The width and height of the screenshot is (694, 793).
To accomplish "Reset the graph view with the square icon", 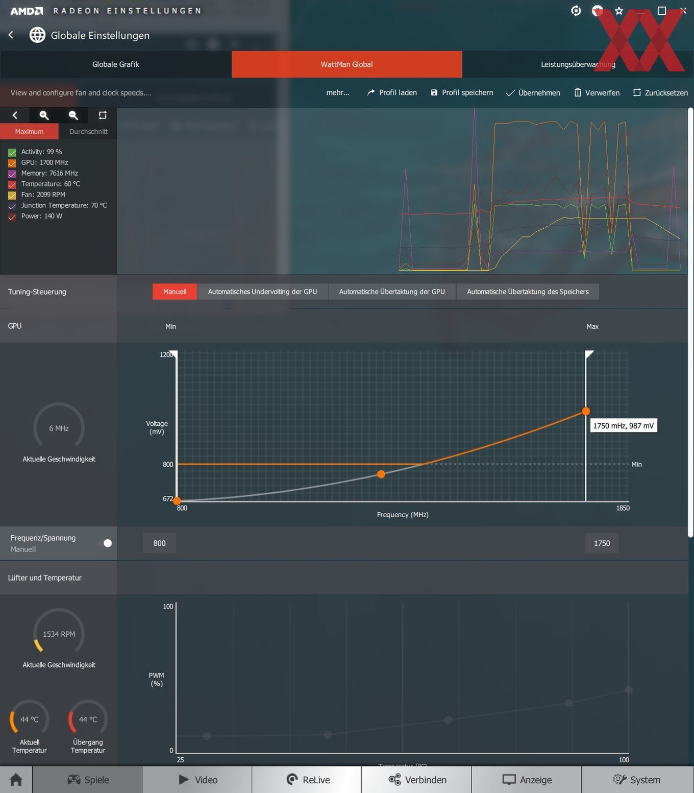I will pyautogui.click(x=102, y=115).
